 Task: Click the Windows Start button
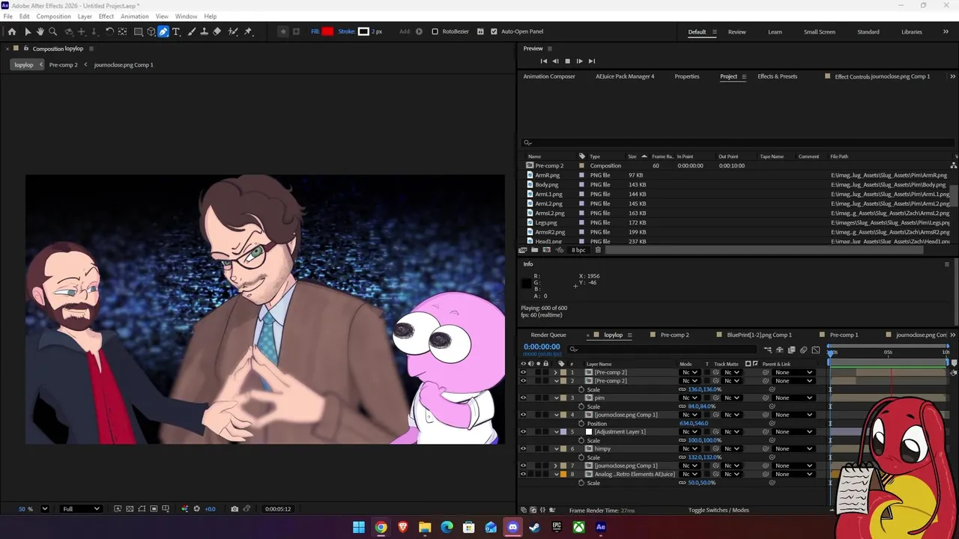tap(359, 527)
